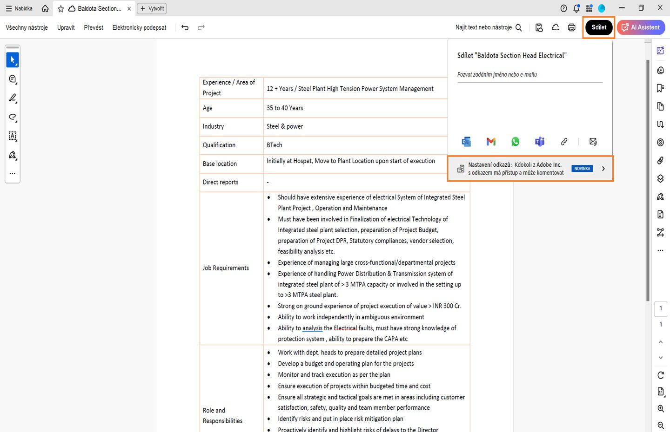Go to the Home view icon
Viewport: 670px width, 432px height.
[45, 8]
